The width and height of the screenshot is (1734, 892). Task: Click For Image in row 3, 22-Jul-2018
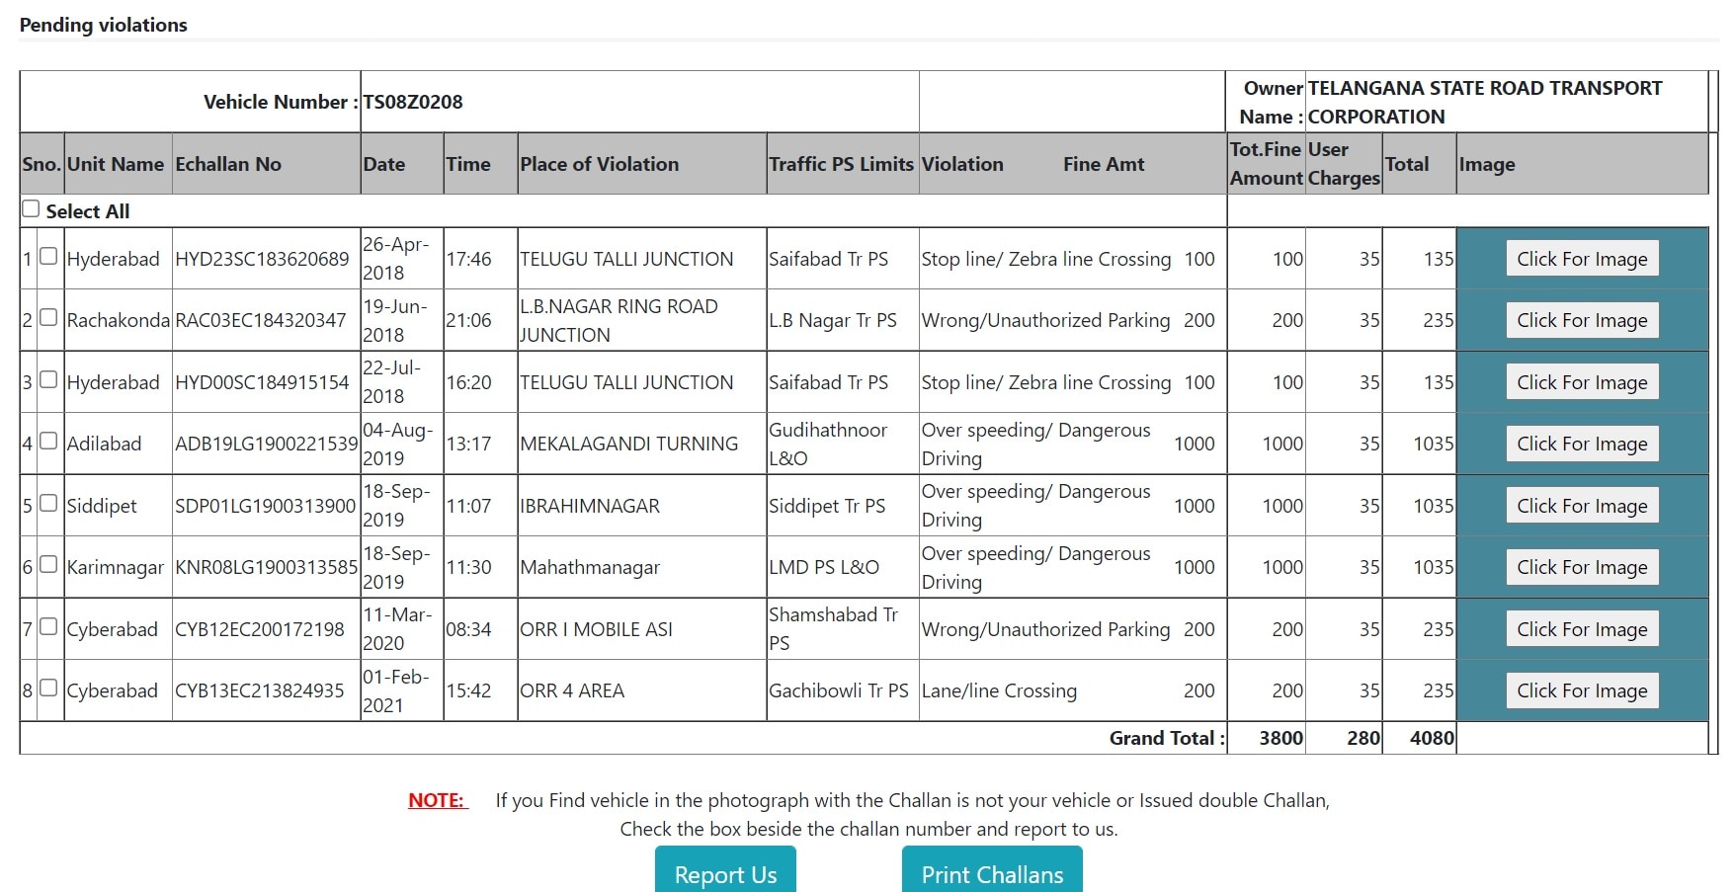[1582, 382]
